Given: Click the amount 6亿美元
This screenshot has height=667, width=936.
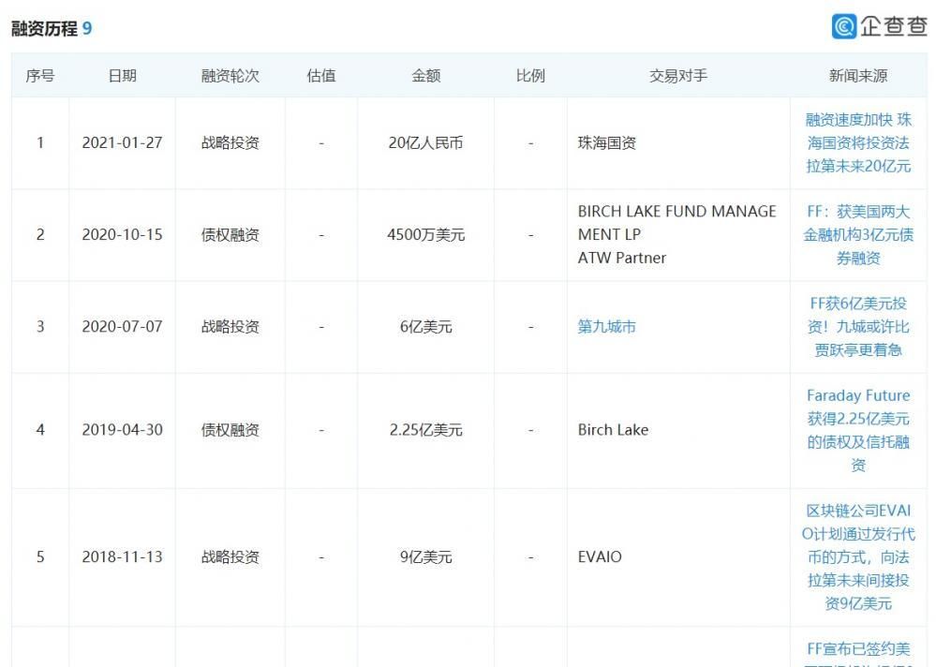Looking at the screenshot, I should 426,326.
